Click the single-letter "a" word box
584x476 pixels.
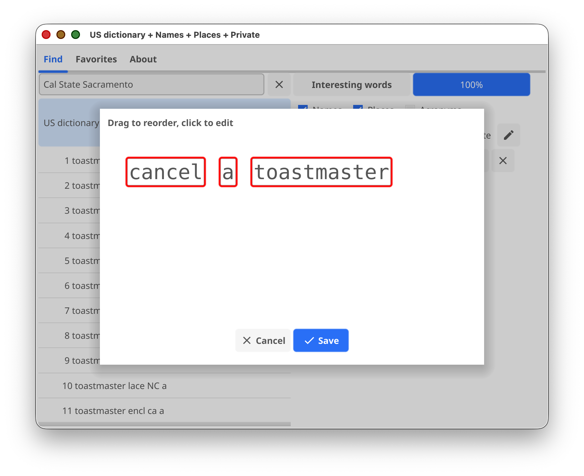(x=228, y=172)
